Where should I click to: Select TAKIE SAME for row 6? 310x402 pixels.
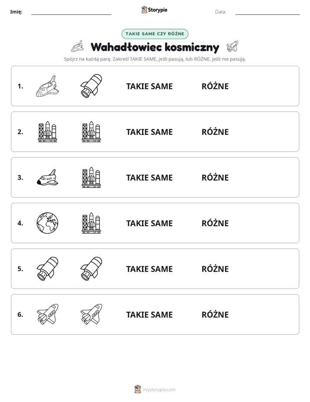click(x=149, y=314)
